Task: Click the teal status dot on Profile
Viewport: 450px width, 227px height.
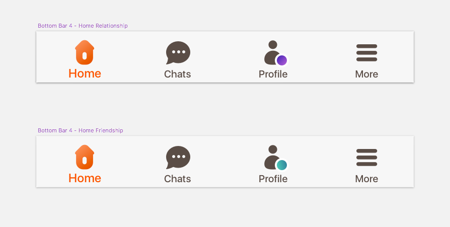Action: click(282, 165)
